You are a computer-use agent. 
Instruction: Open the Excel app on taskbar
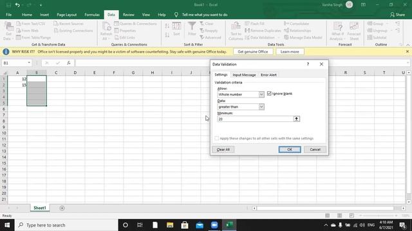click(229, 225)
